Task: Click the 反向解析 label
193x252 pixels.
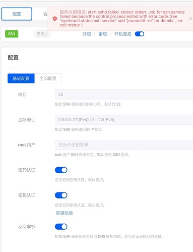Action: [x=27, y=227]
